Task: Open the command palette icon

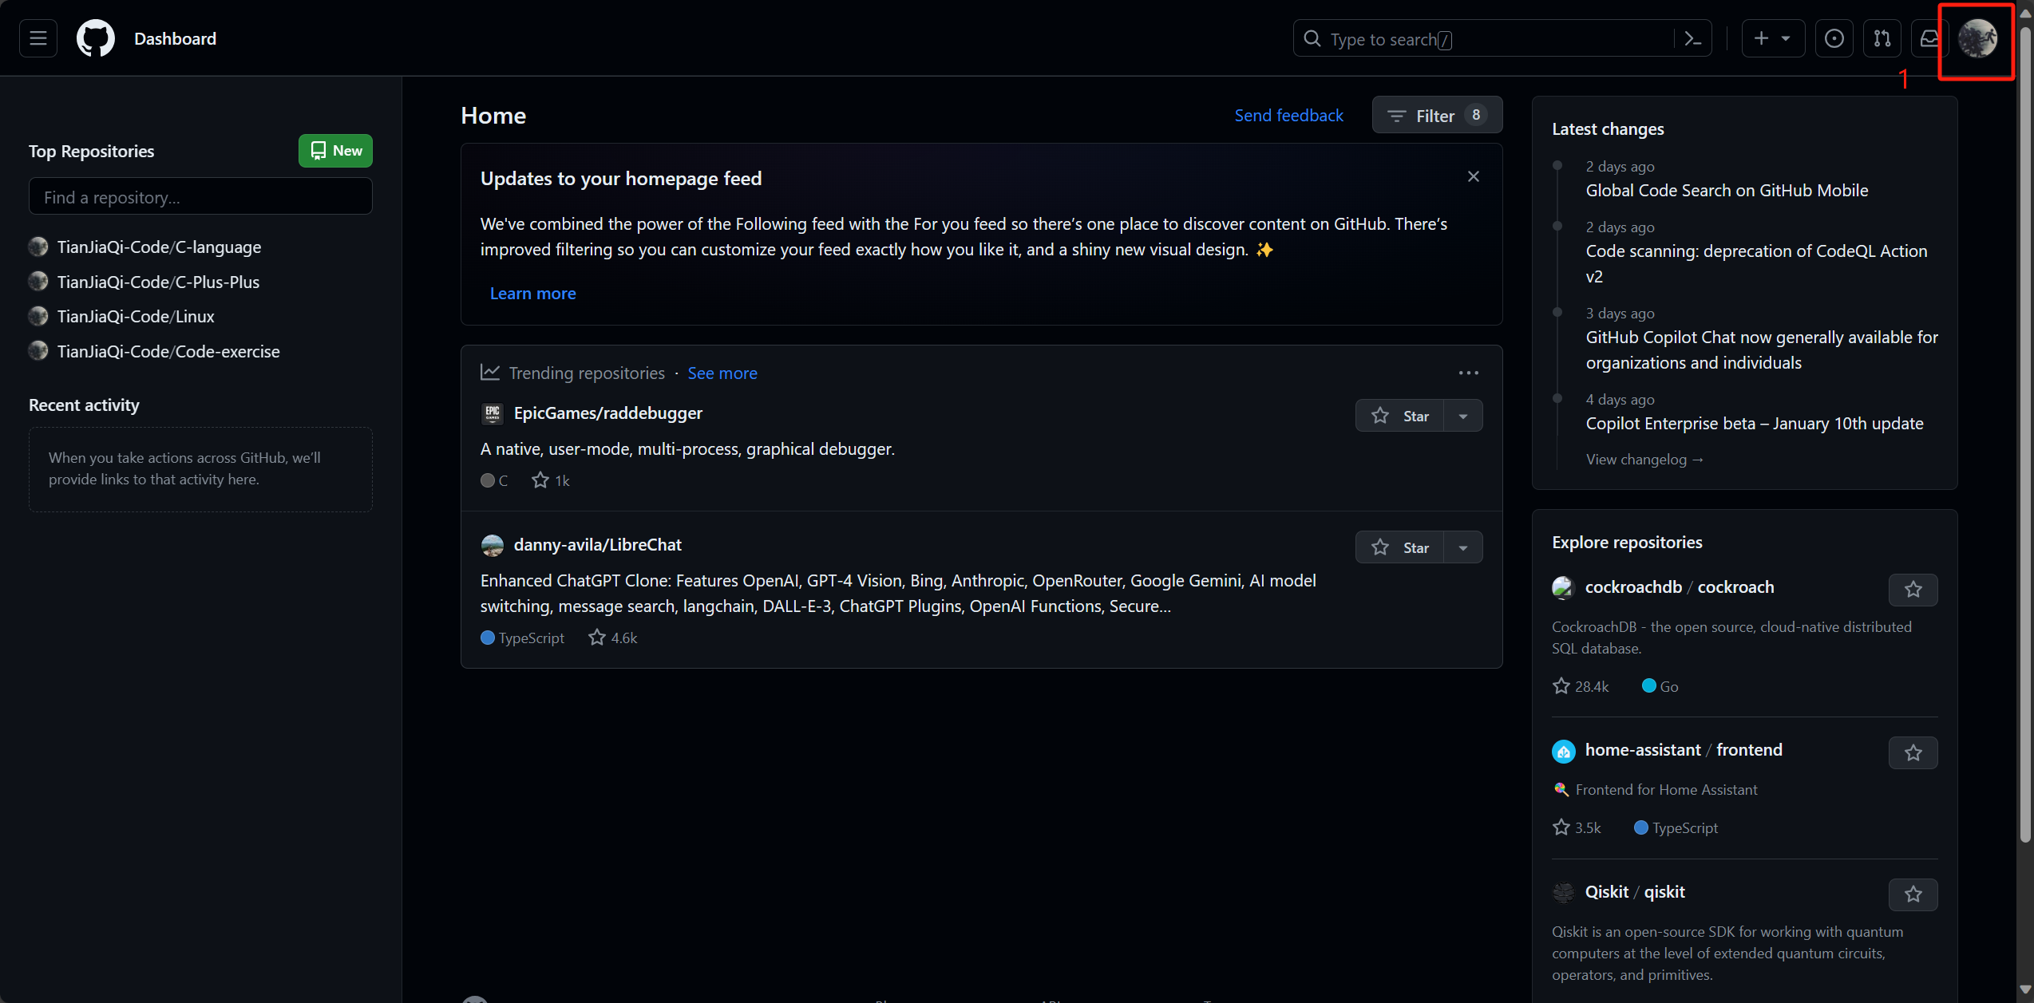Action: point(1692,38)
